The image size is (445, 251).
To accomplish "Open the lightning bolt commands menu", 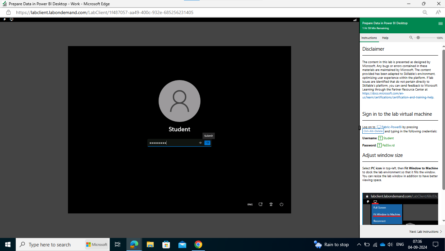I will 5,20.
